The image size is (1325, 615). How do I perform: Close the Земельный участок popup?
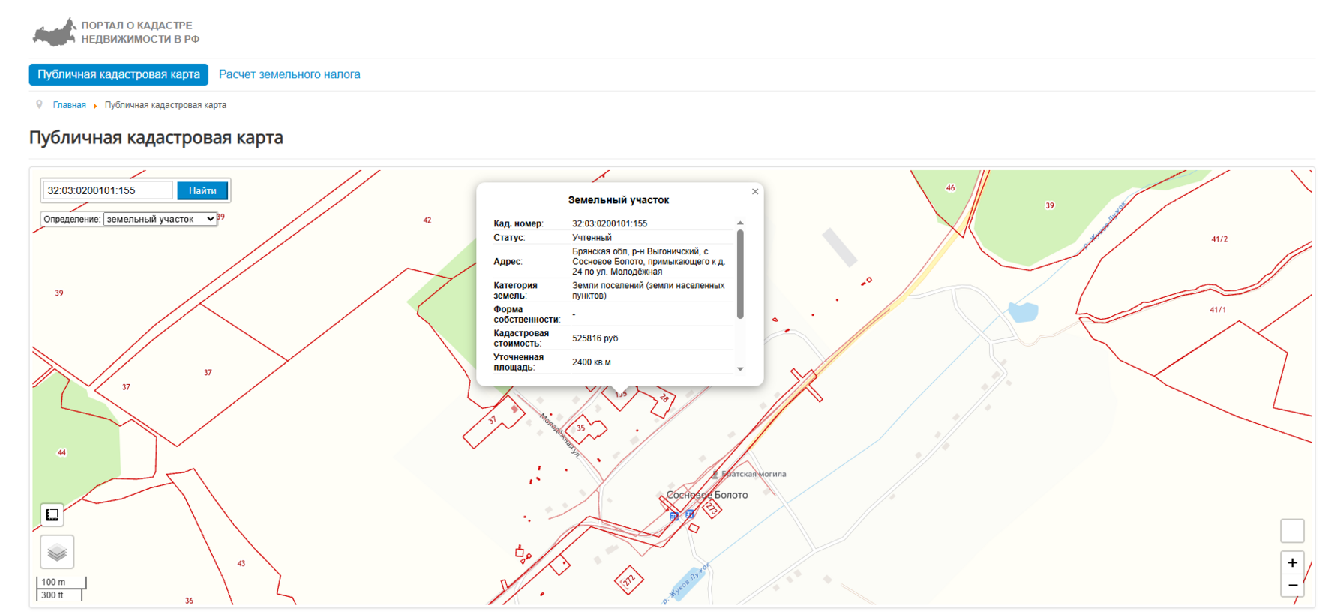[755, 192]
